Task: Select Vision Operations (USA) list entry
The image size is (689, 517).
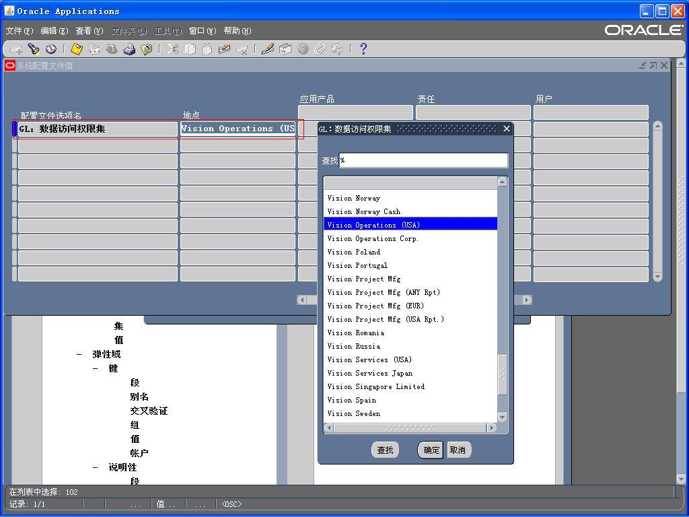Action: pyautogui.click(x=410, y=225)
